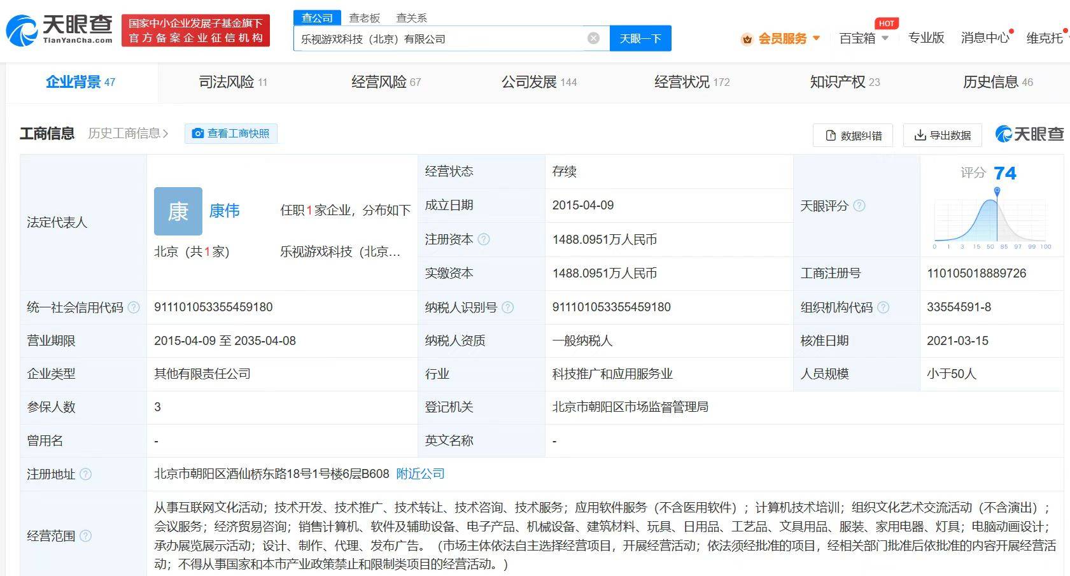Click the establishment date 2015-04-09
This screenshot has height=576, width=1070.
[x=583, y=205]
